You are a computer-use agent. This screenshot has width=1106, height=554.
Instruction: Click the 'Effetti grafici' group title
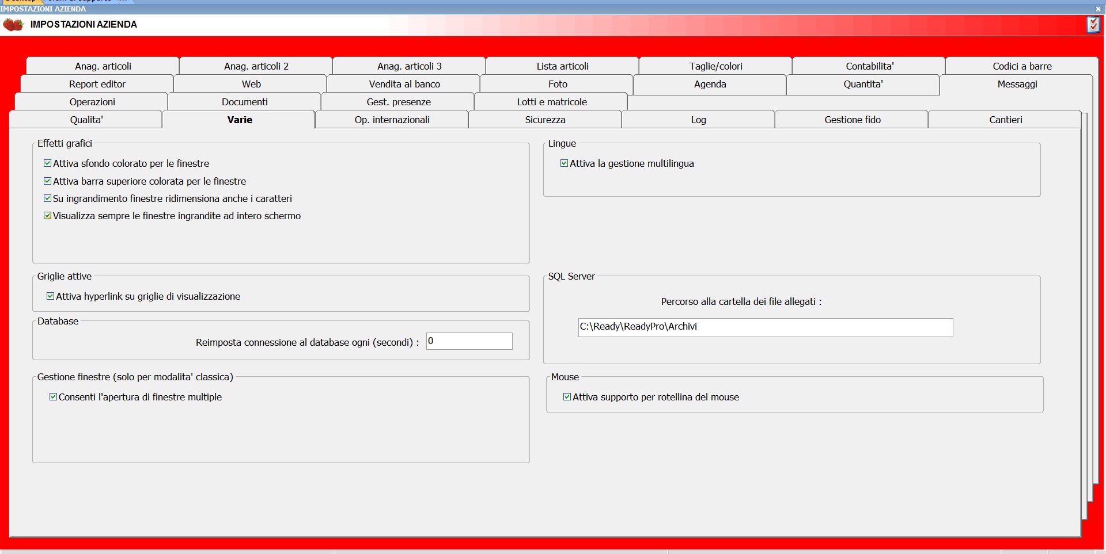point(65,143)
